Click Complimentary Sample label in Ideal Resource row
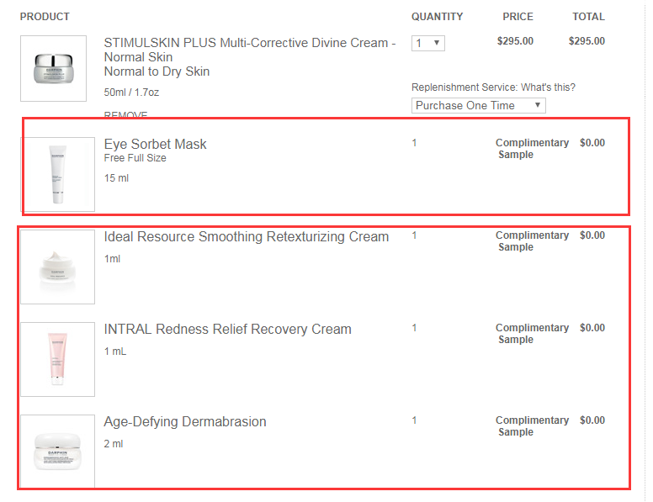 [x=532, y=241]
